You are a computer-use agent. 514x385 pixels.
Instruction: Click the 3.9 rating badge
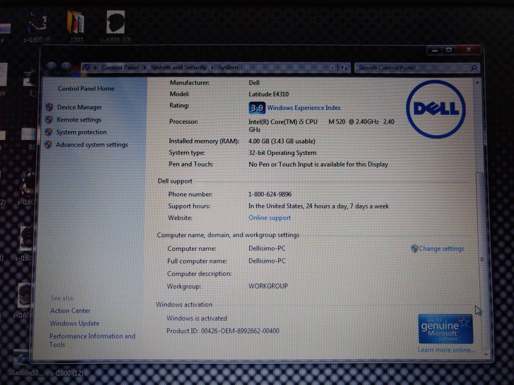257,108
